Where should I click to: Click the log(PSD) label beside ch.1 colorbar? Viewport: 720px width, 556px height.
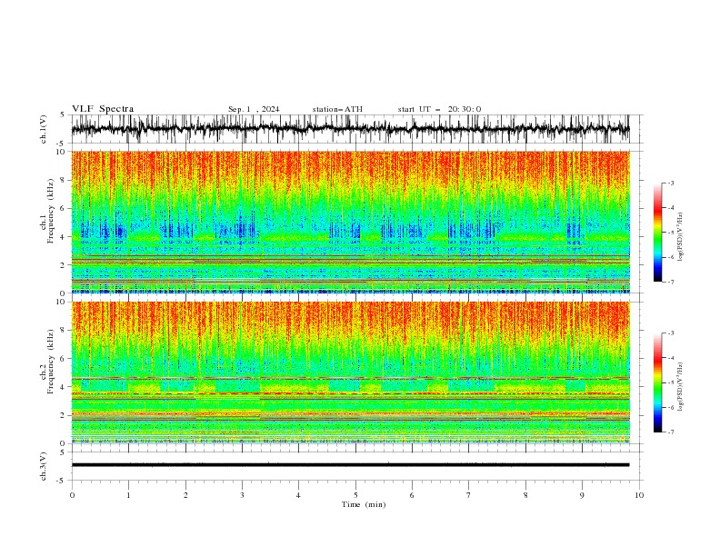tap(681, 237)
